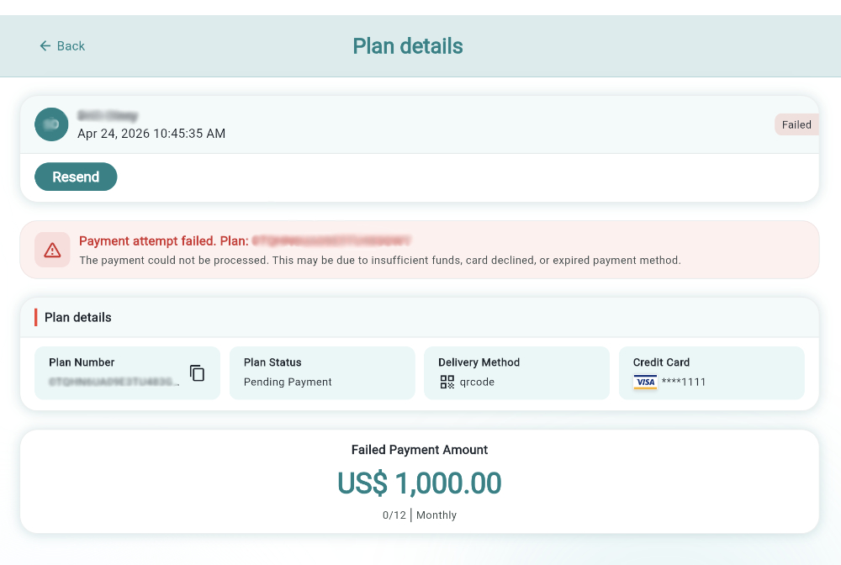This screenshot has height=565, width=841.
Task: Click the US$ 1,000.00 failed payment amount
Action: (419, 484)
